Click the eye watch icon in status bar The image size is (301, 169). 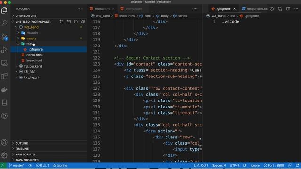tap(30, 165)
